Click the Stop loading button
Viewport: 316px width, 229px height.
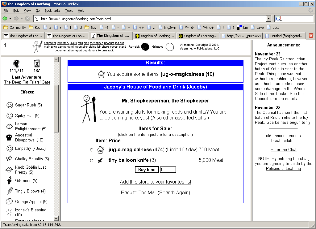point(27,19)
